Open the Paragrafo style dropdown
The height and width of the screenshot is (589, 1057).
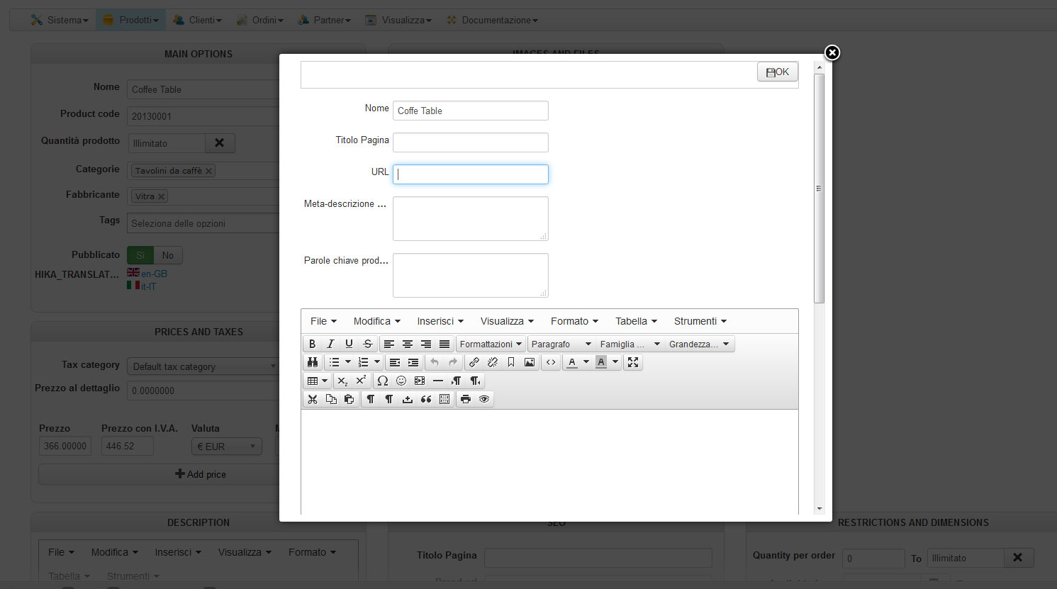pos(561,344)
